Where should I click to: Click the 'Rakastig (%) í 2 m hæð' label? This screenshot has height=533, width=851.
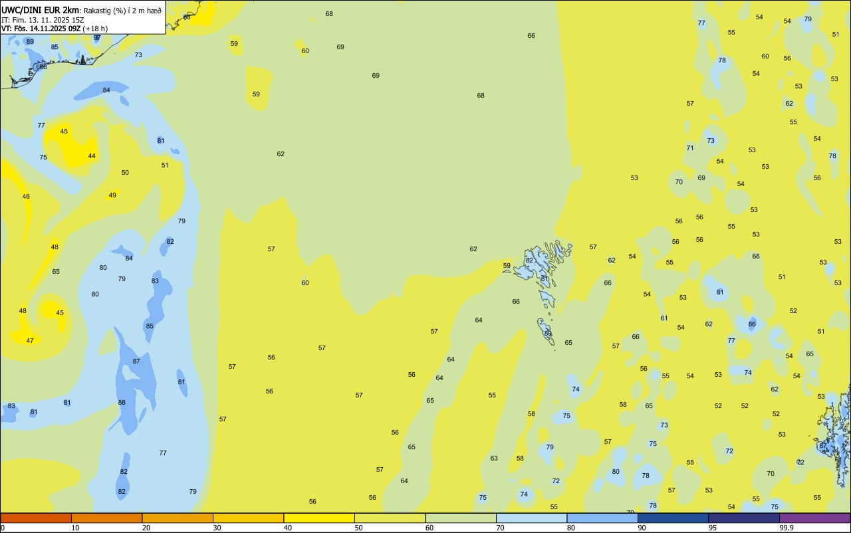(122, 10)
